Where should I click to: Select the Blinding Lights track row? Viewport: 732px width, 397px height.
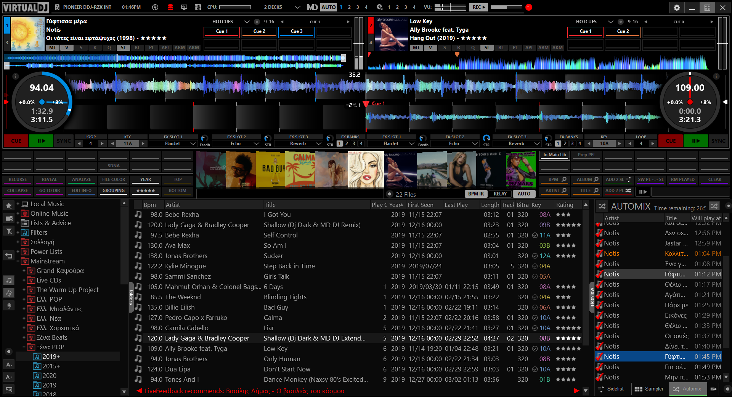(x=358, y=297)
